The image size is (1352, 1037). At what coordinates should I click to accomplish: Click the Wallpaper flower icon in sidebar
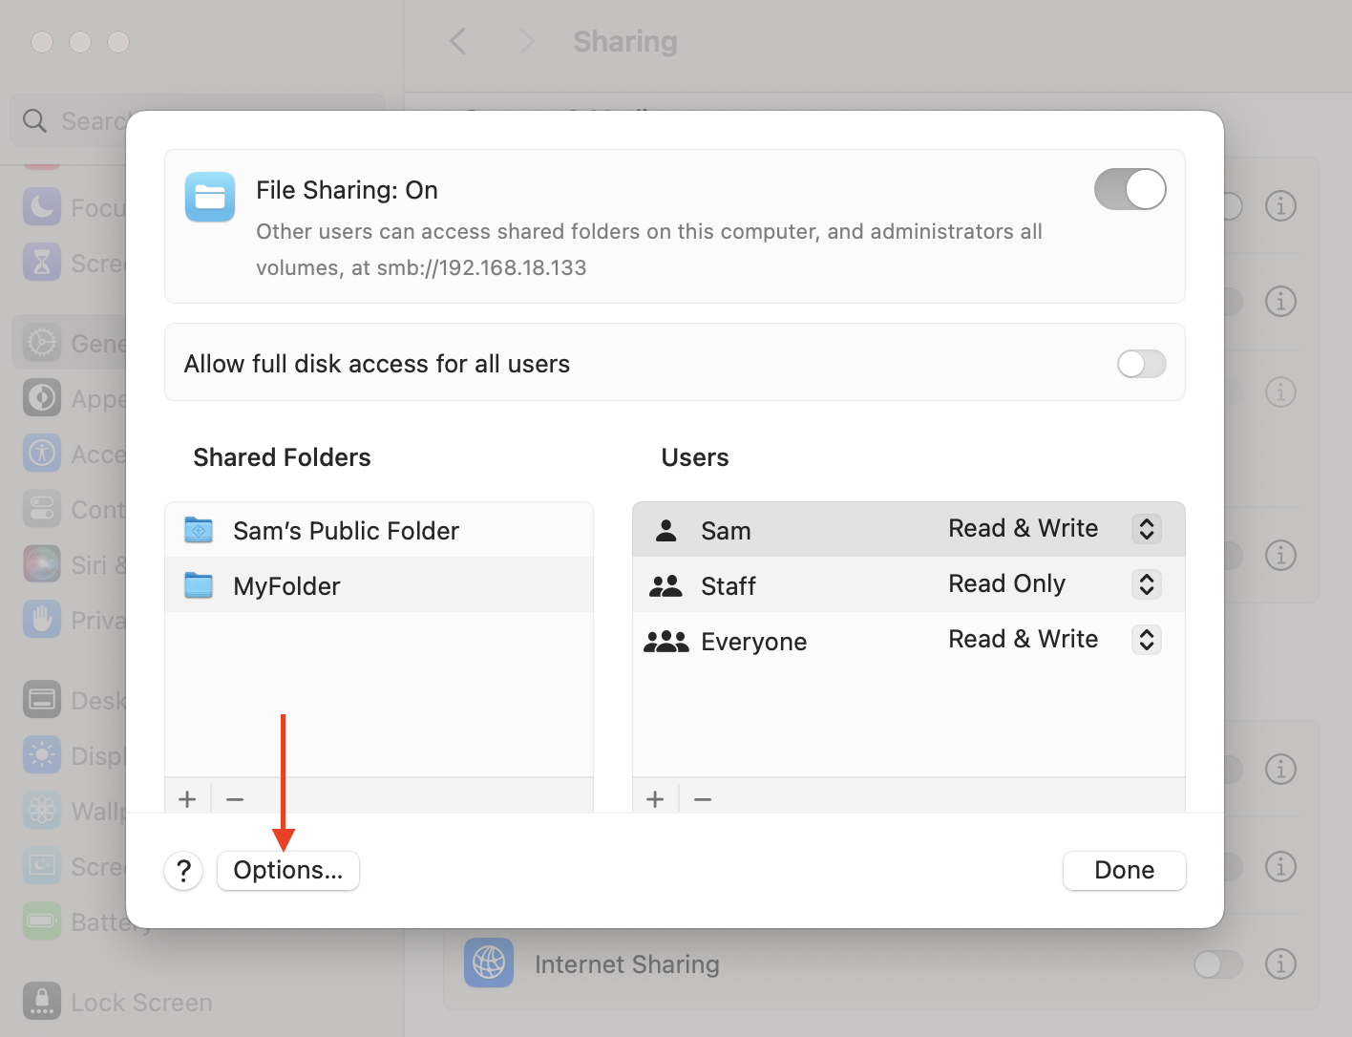(42, 811)
